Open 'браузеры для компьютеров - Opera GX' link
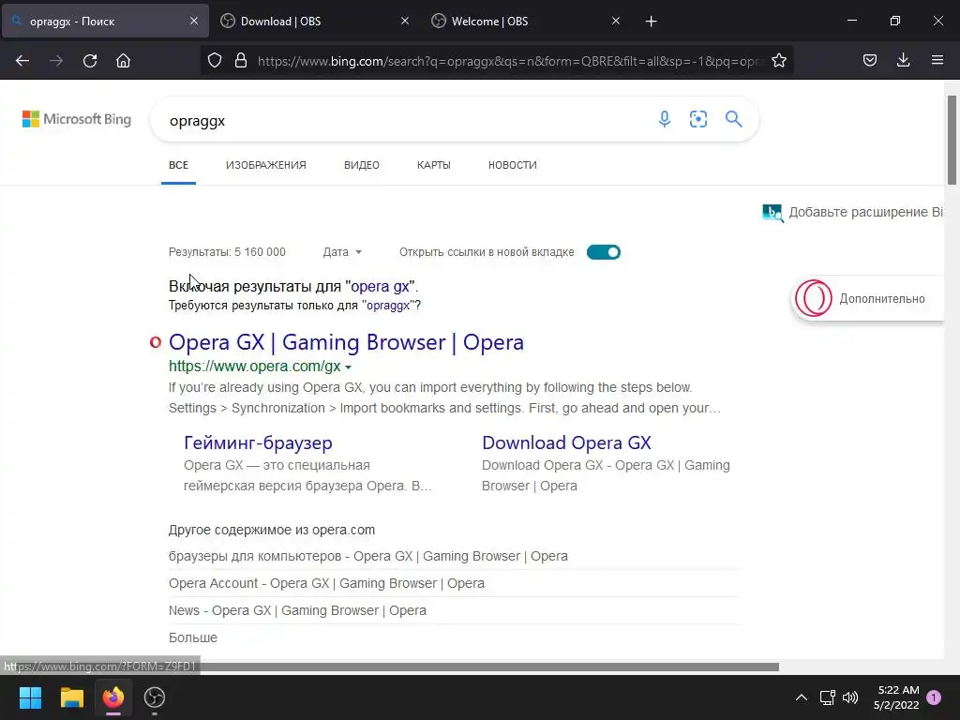 [367, 557]
